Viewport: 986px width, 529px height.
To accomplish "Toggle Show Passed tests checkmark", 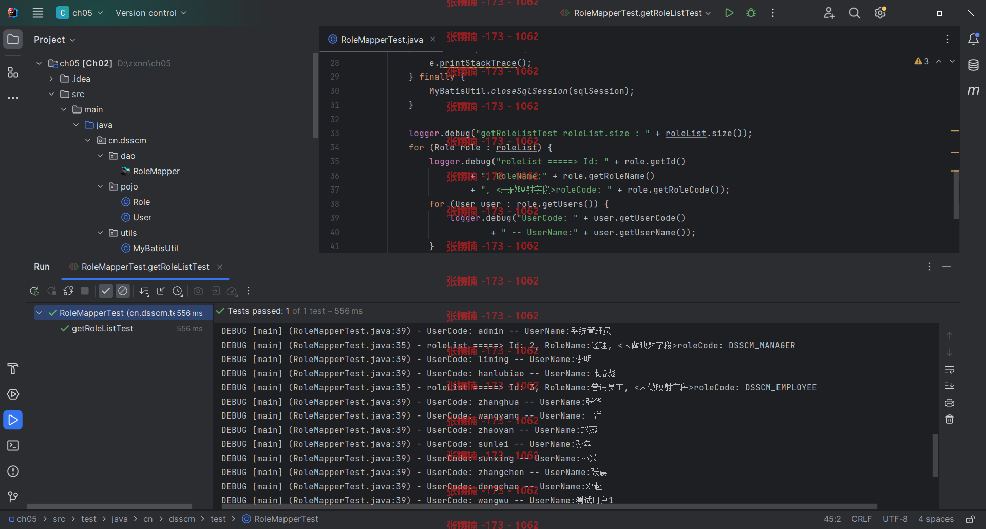I will pos(106,291).
